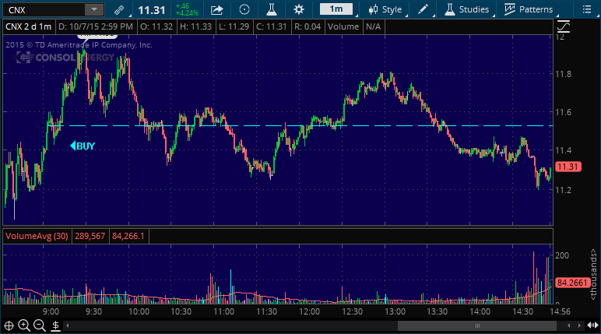Open the Patterns menu
The image size is (601, 334).
pos(528,9)
